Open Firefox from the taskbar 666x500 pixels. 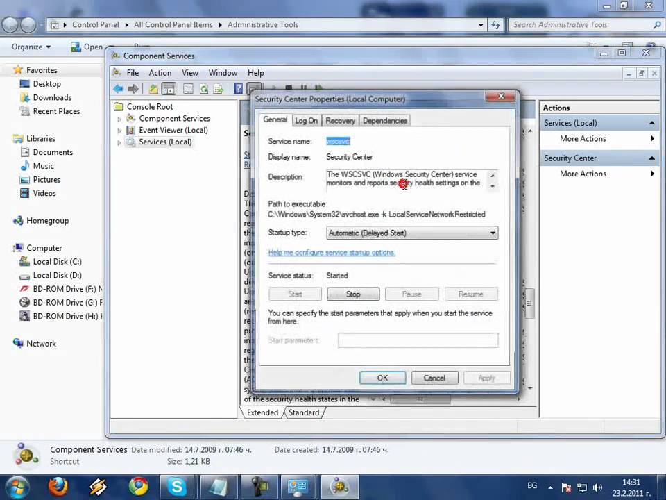pos(58,486)
